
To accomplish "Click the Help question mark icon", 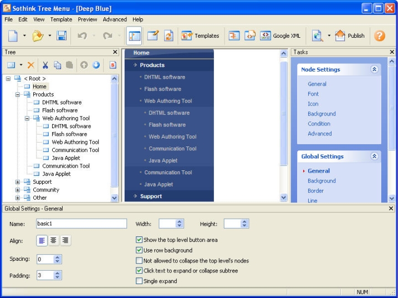I will click(380, 36).
